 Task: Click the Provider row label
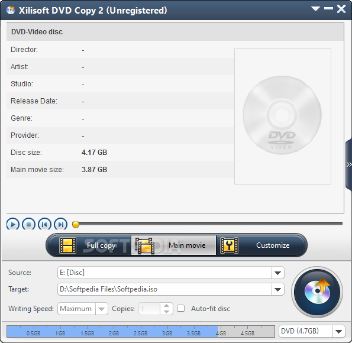pyautogui.click(x=25, y=135)
